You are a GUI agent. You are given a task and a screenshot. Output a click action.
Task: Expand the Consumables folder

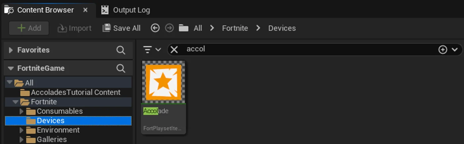(22, 111)
